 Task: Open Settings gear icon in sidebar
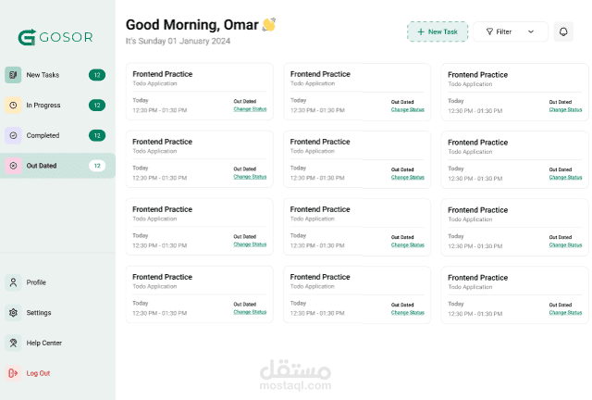(13, 313)
